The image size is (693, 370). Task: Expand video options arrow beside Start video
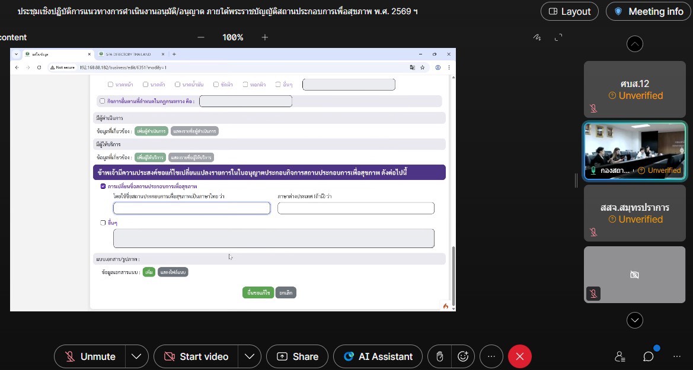[x=250, y=356]
